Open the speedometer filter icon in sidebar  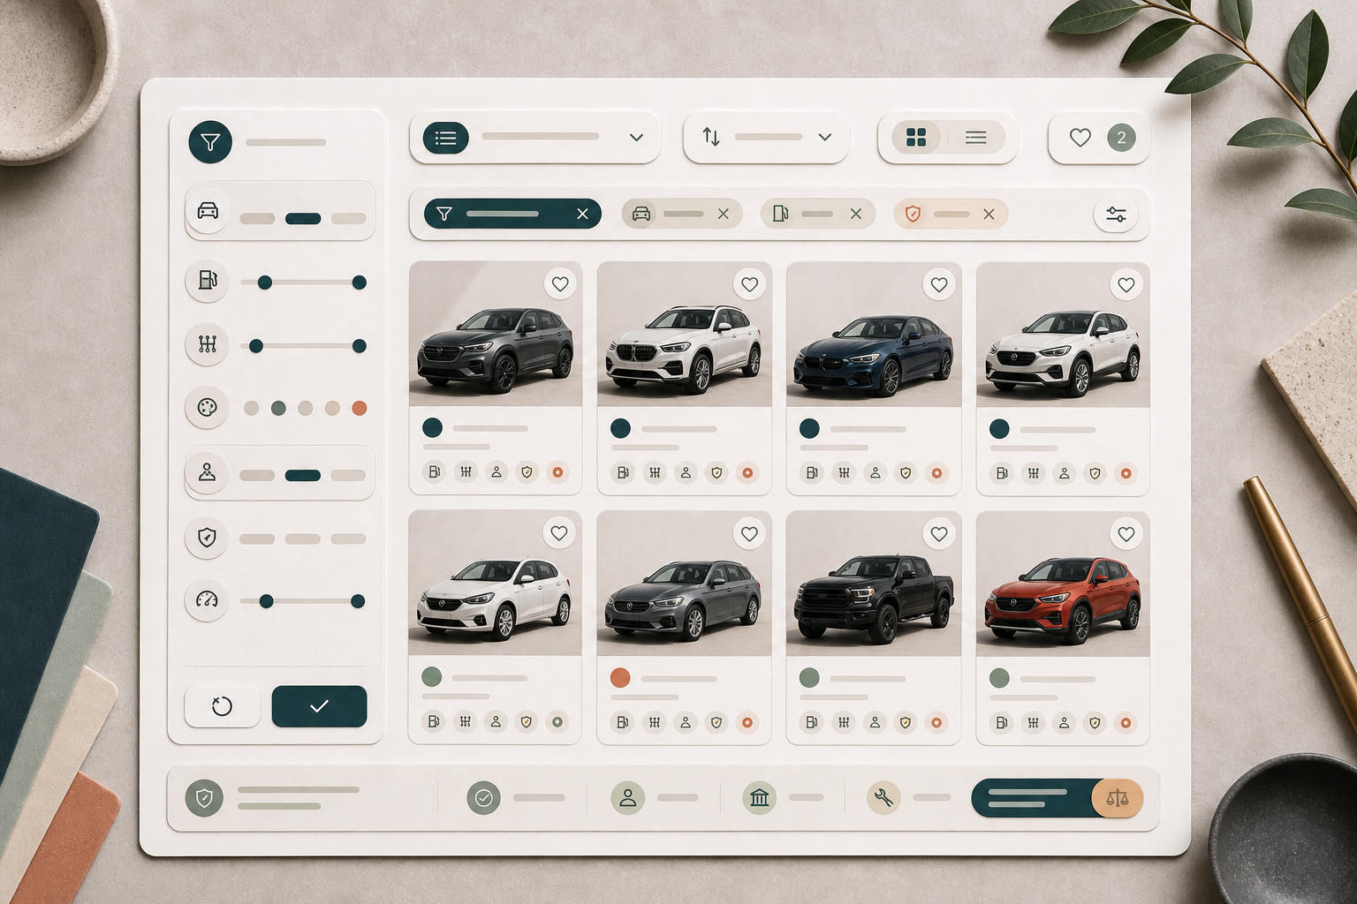(208, 600)
